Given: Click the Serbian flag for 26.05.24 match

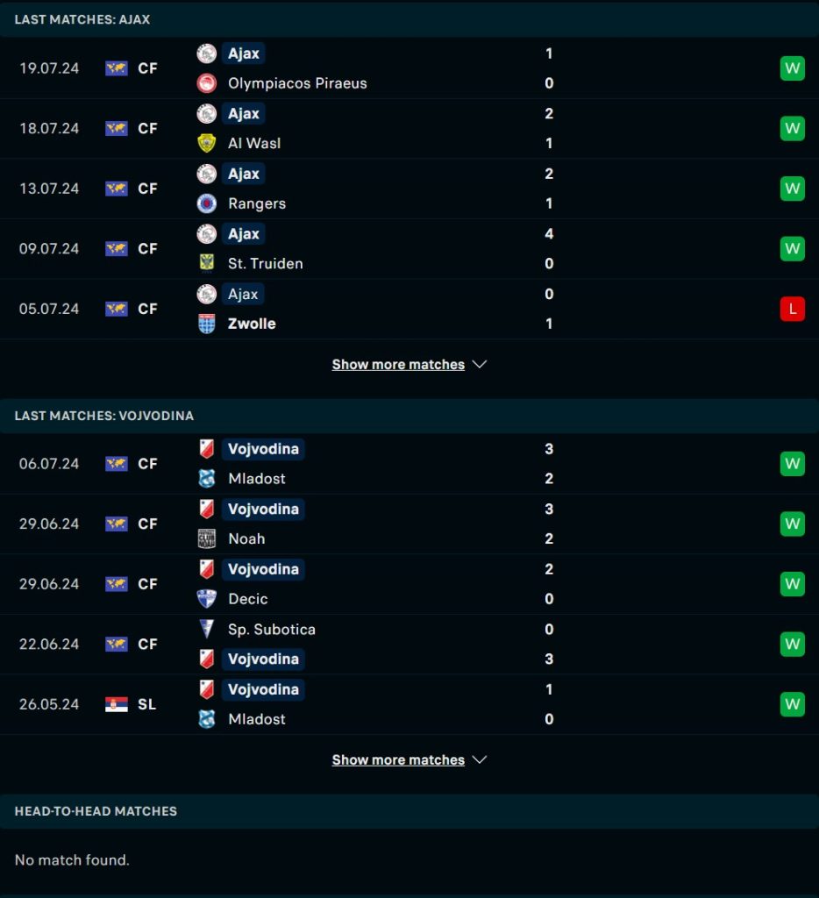Looking at the screenshot, I should pyautogui.click(x=117, y=704).
